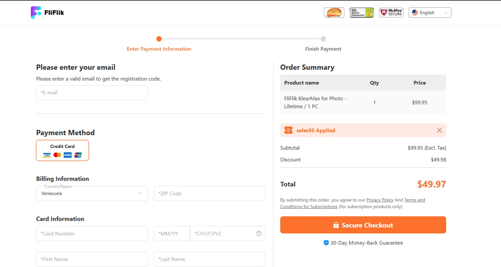
Task: Click the Visa card icon
Action: click(x=47, y=155)
